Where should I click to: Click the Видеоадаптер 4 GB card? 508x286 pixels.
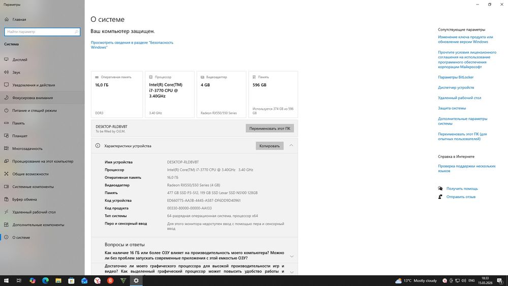coord(221,94)
